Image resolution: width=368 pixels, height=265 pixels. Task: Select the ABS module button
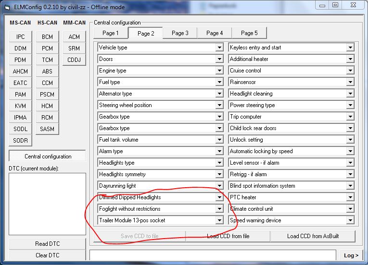(x=47, y=72)
